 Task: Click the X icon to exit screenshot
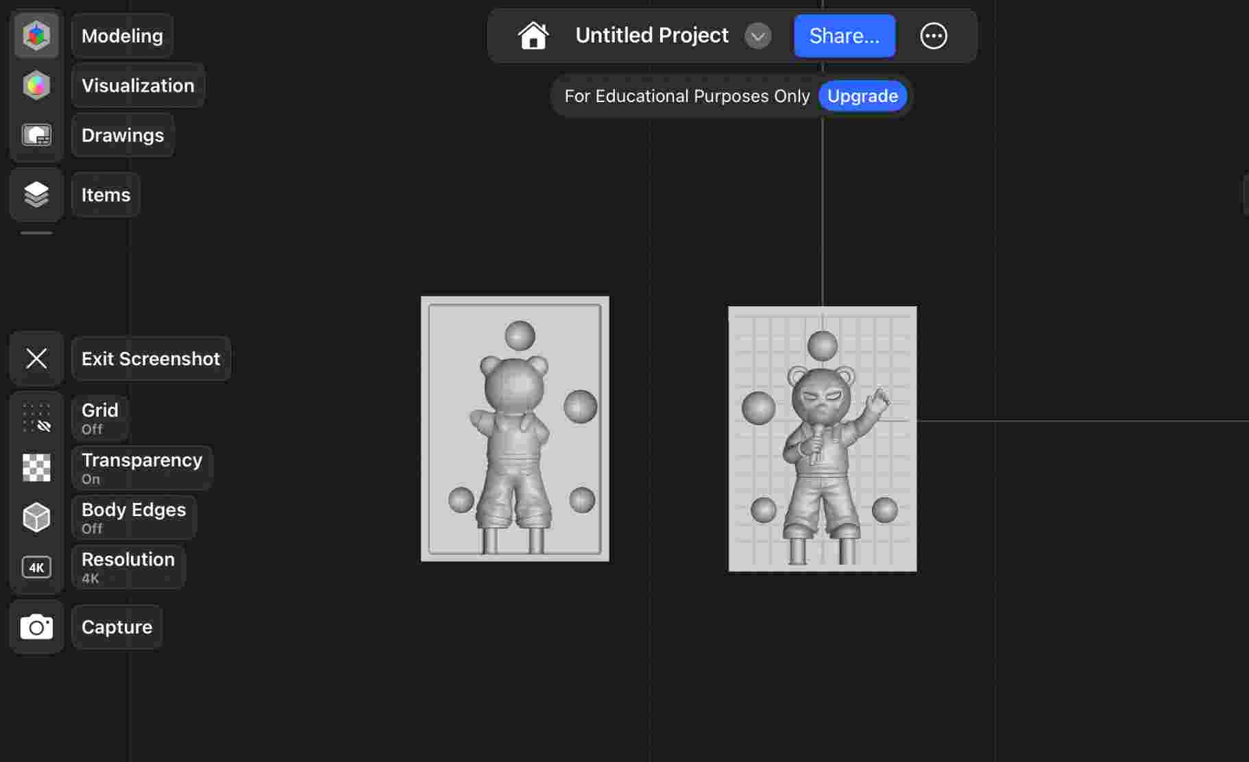[x=36, y=358]
